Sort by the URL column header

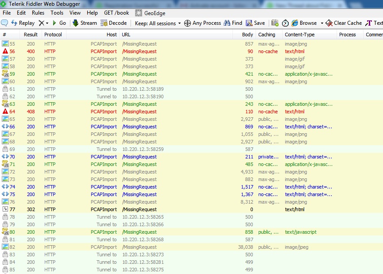pos(176,35)
